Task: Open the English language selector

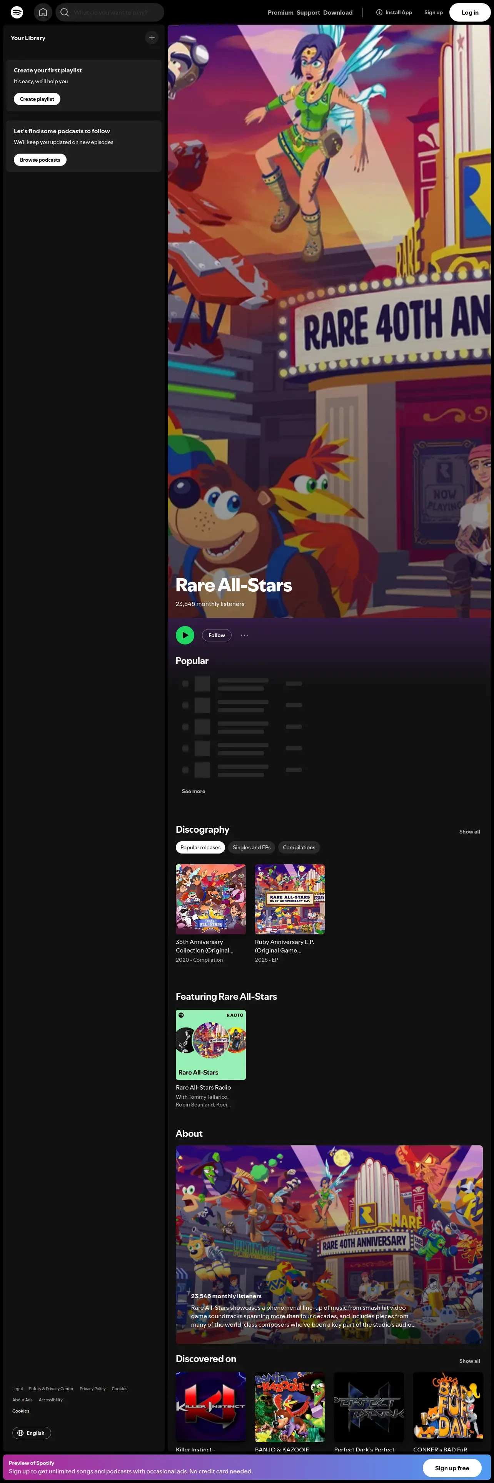Action: (x=32, y=1433)
